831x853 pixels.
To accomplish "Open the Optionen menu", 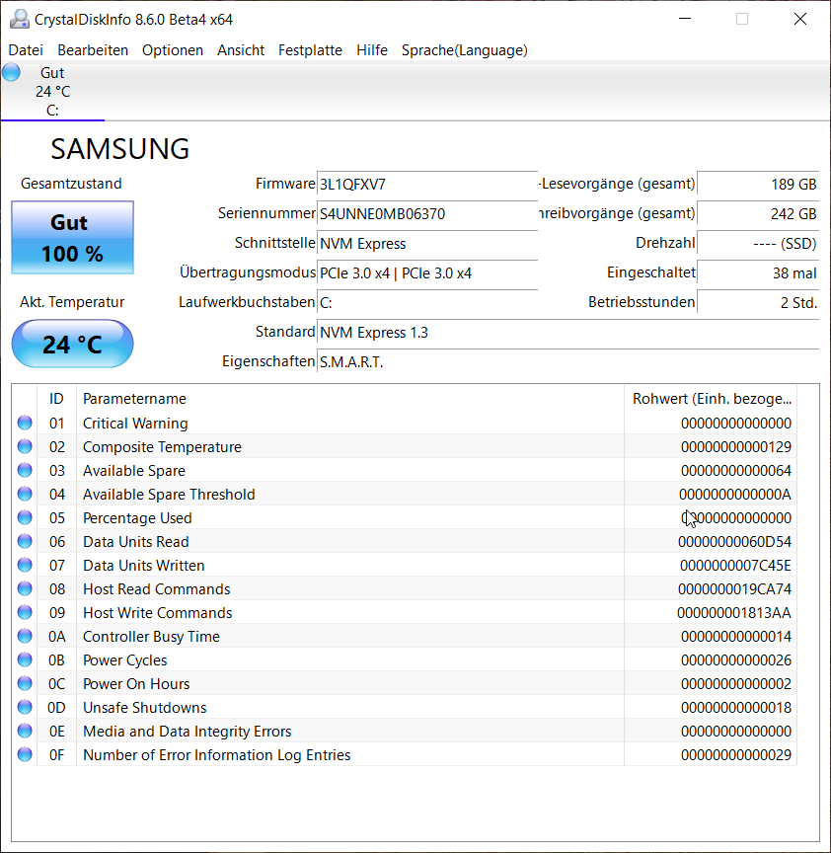I will [x=173, y=50].
